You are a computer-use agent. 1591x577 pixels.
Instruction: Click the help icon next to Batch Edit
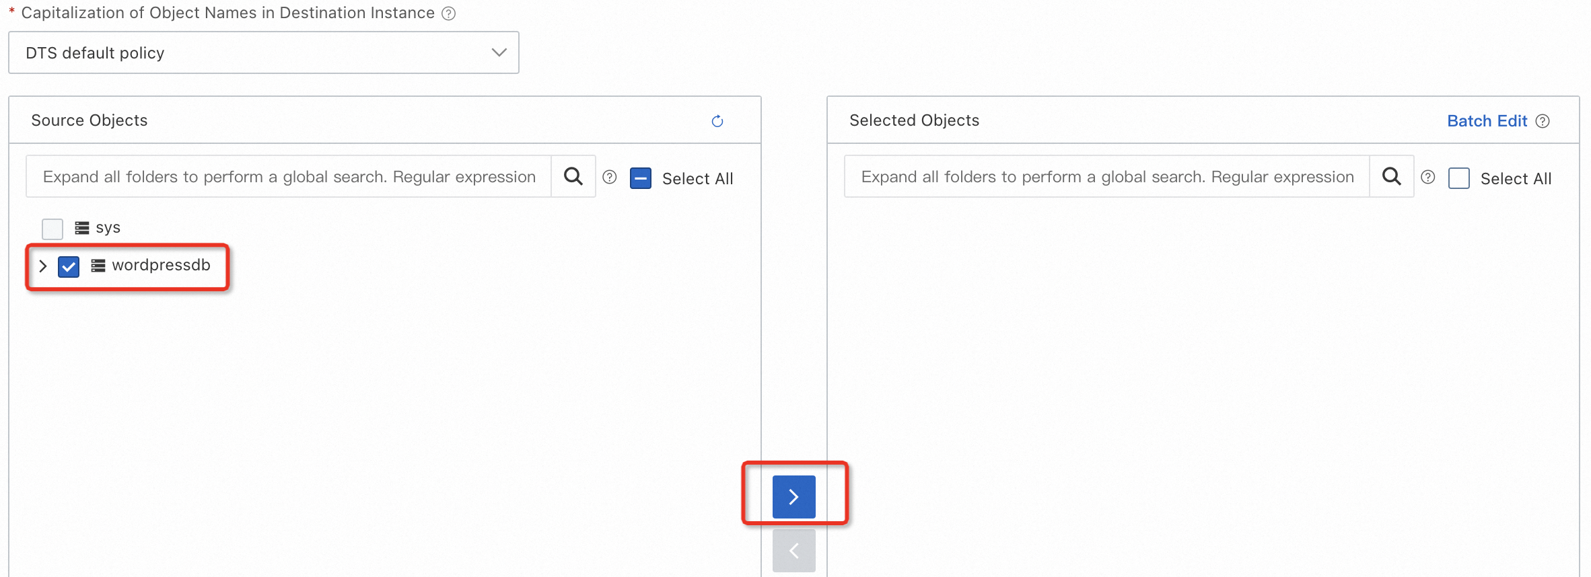1543,121
